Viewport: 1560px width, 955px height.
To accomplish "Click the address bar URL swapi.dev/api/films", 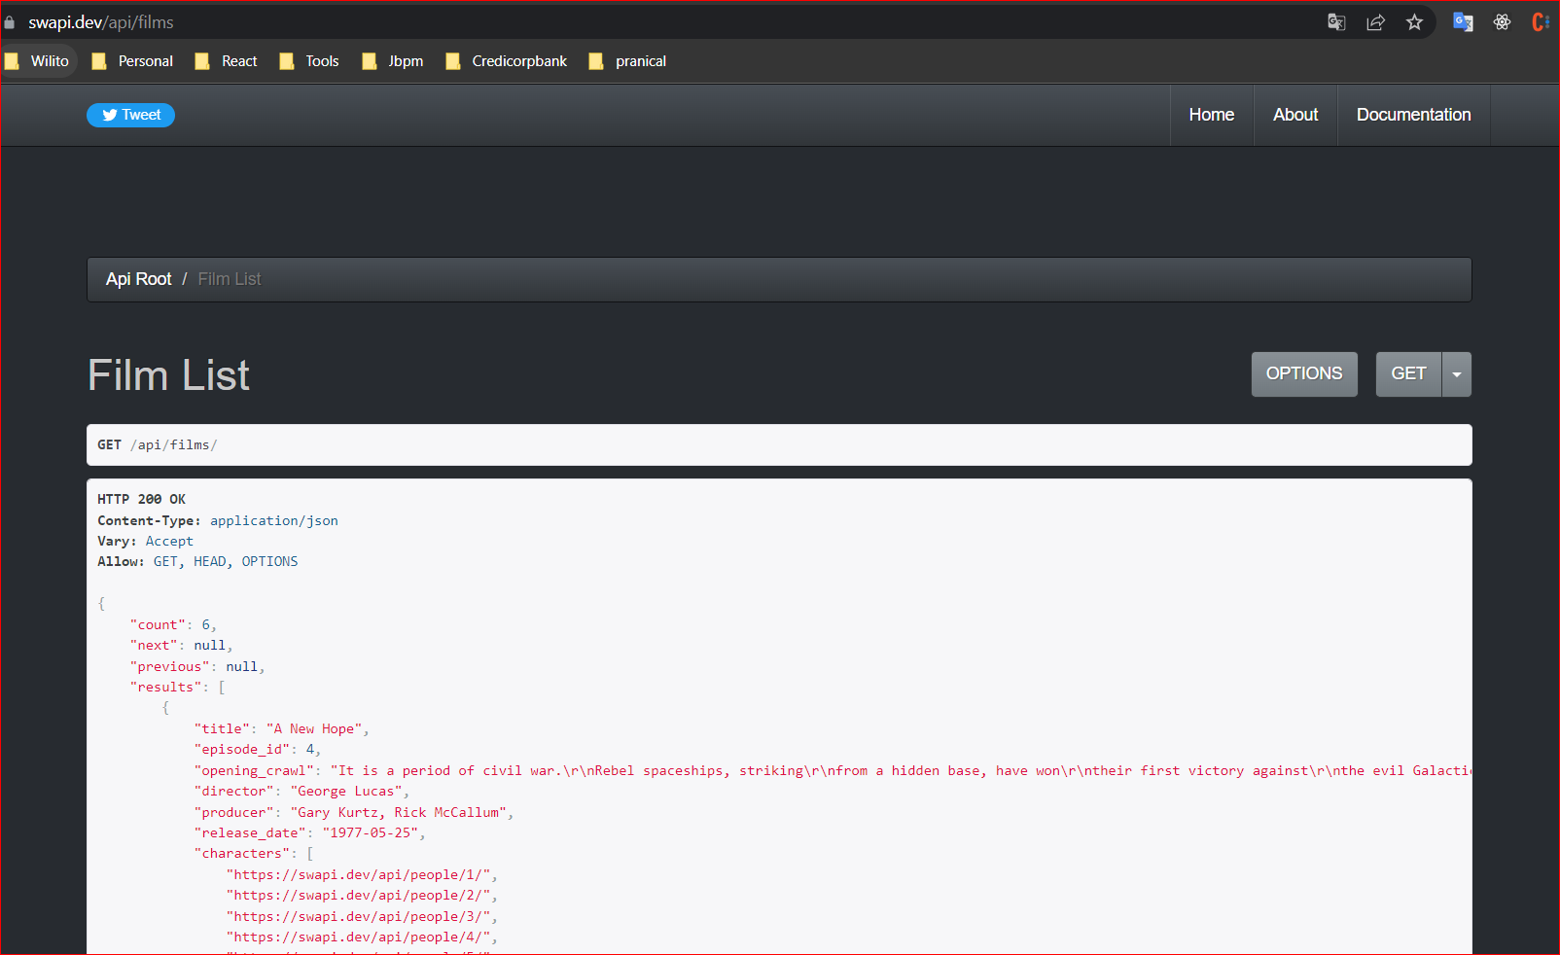I will point(101,22).
